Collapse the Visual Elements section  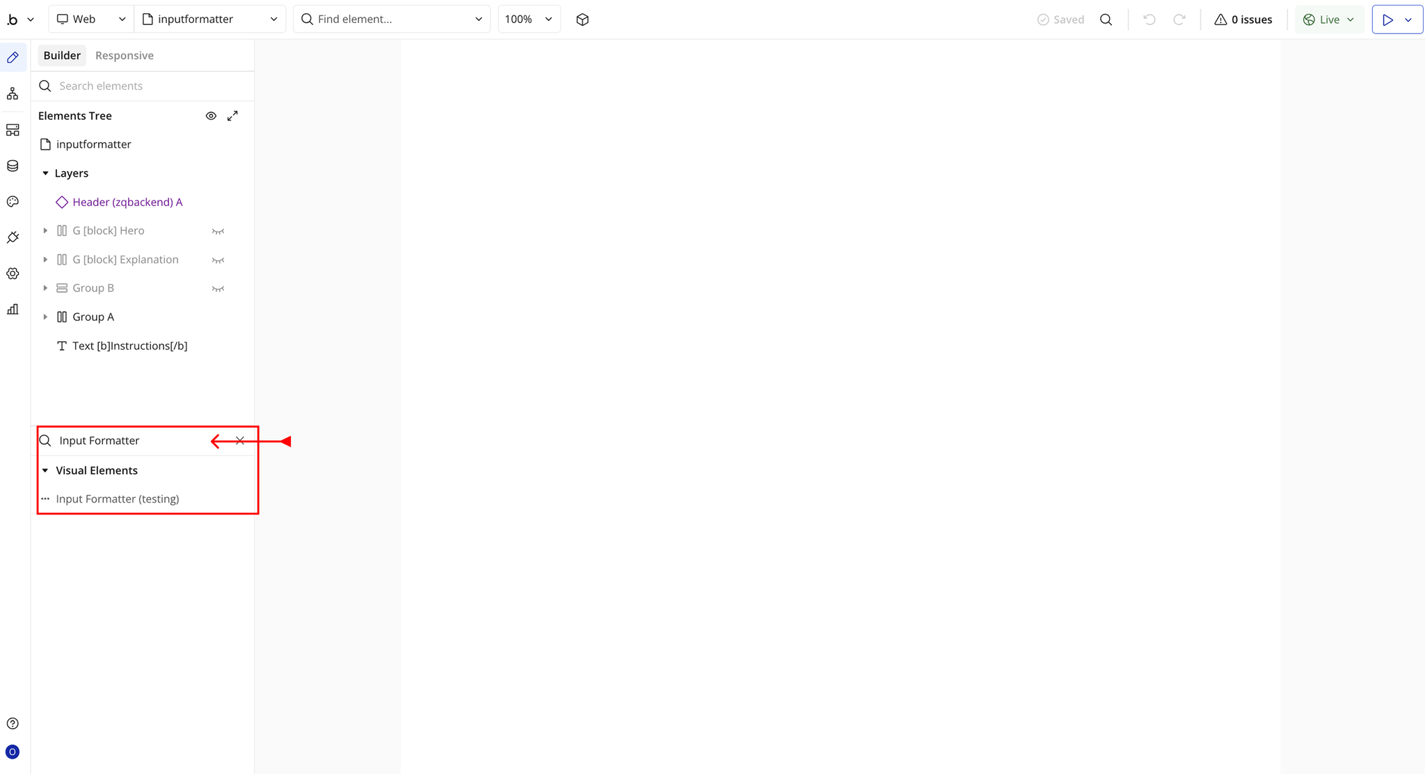(x=45, y=471)
